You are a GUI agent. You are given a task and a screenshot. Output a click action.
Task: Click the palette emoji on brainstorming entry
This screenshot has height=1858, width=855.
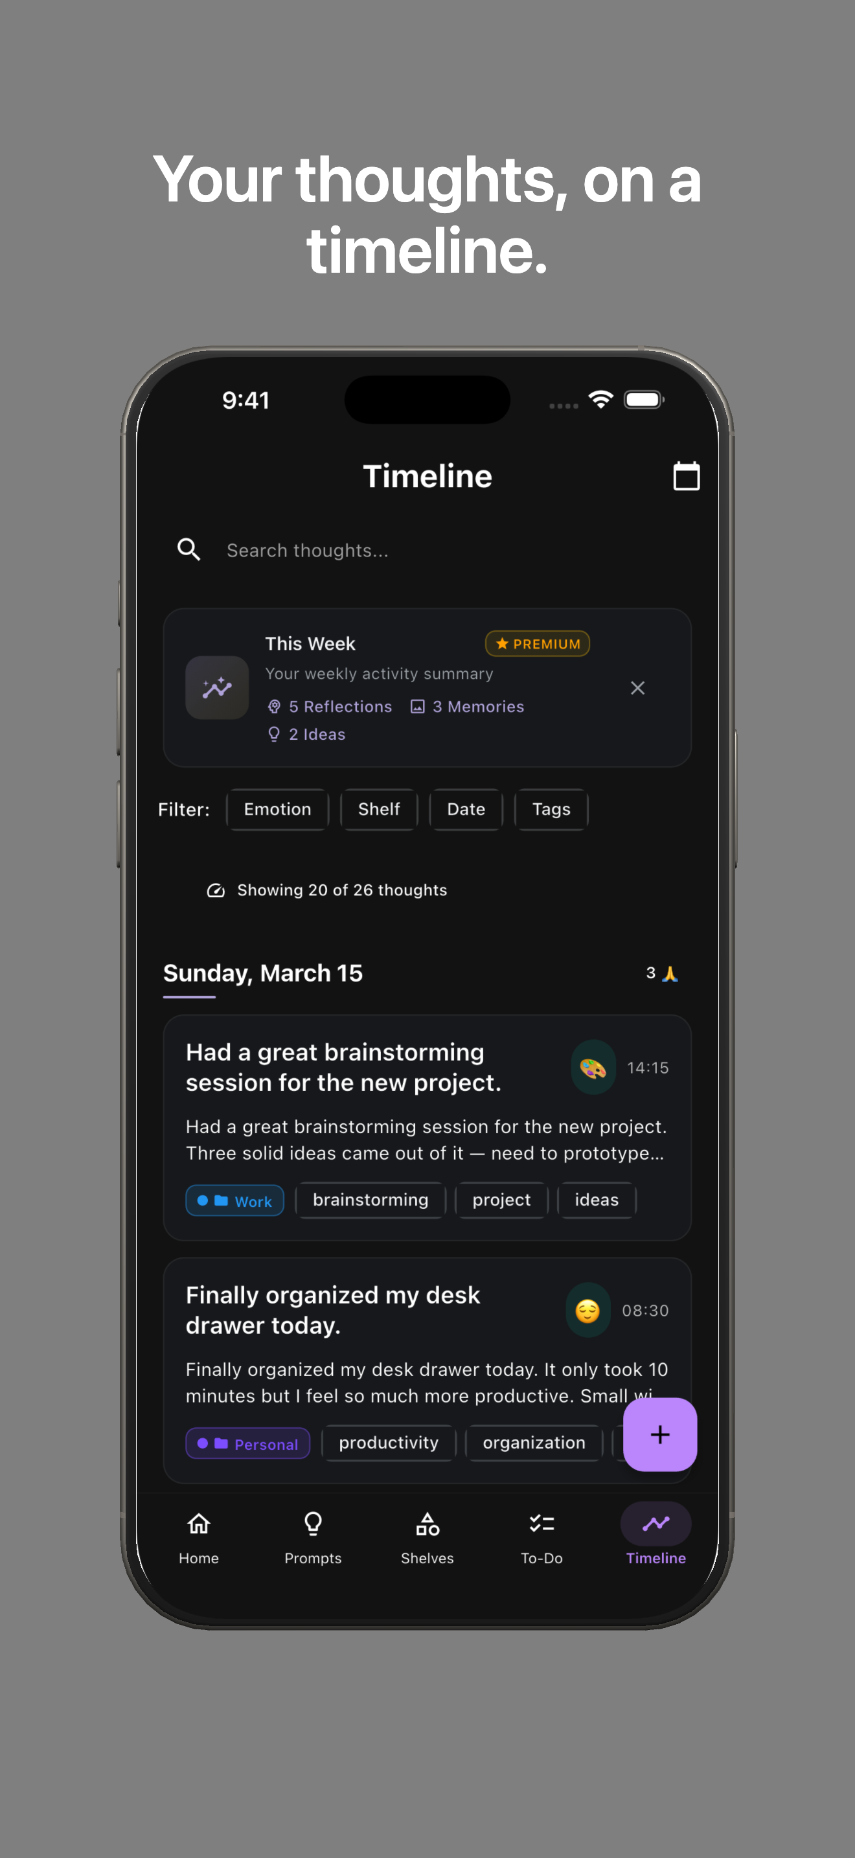593,1068
